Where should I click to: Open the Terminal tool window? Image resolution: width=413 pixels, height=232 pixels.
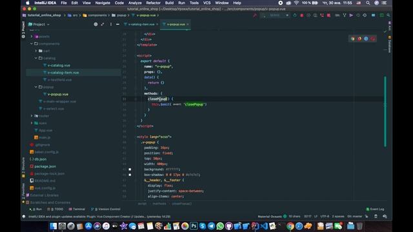[x=77, y=209]
